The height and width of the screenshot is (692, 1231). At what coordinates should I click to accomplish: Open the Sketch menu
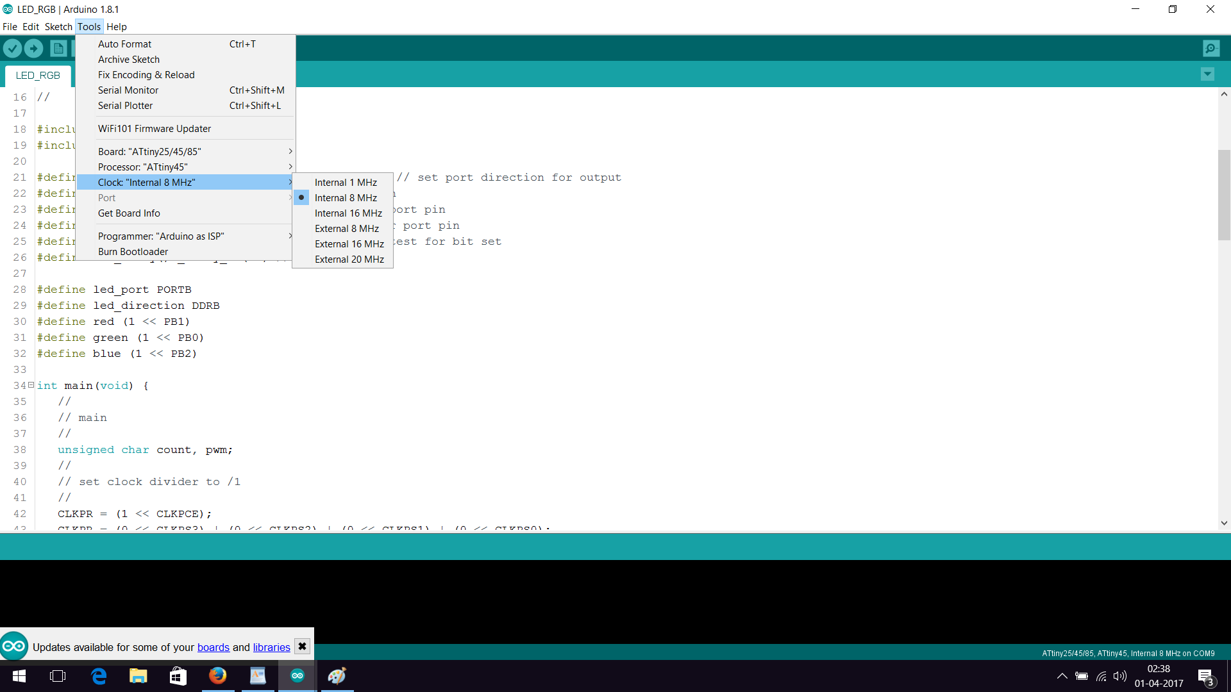pos(58,27)
